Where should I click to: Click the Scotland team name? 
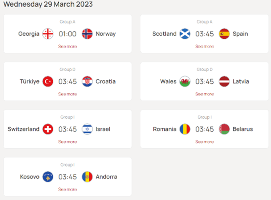click(164, 34)
